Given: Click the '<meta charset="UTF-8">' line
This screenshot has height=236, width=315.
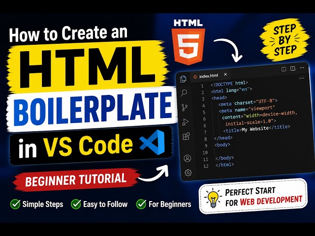Looking at the screenshot, I should coord(248,102).
